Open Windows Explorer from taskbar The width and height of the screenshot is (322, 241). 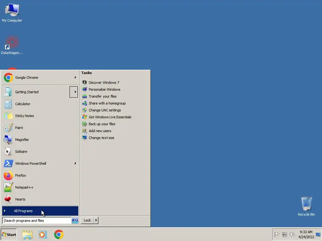[x=27, y=235]
